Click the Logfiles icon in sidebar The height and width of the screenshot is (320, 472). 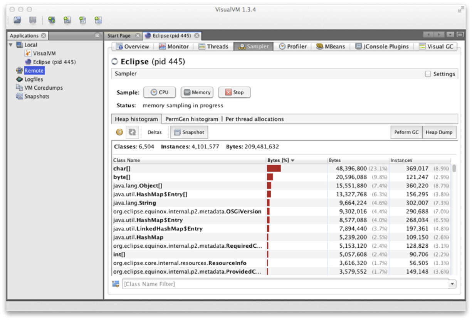[x=19, y=79]
